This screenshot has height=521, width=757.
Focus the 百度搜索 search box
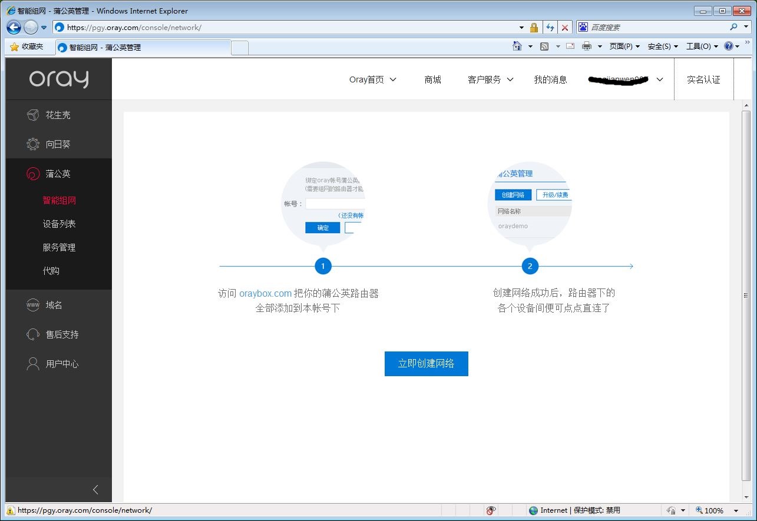(x=657, y=27)
